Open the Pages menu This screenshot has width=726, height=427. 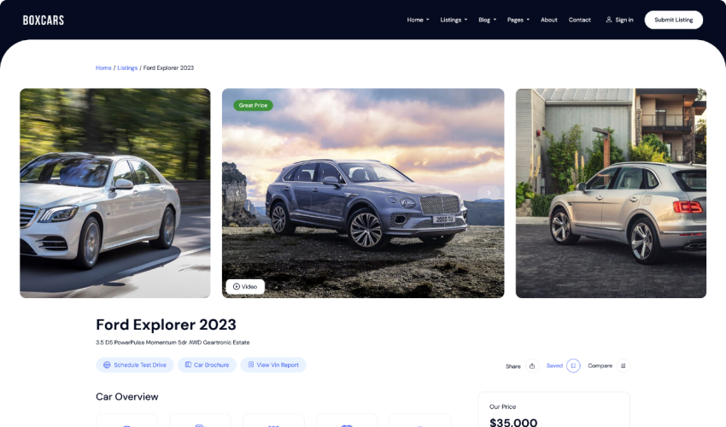point(518,20)
